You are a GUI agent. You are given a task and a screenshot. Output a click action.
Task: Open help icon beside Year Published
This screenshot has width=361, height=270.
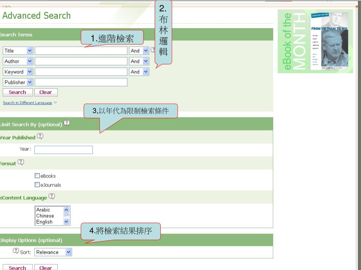[x=40, y=136]
